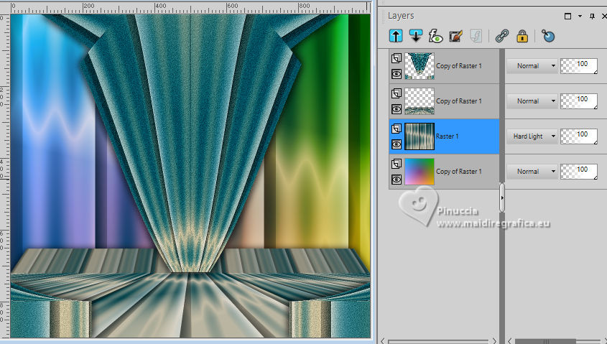Viewport: 607px width, 344px height.
Task: Click layer type icon of topmost layer
Action: (x=396, y=58)
